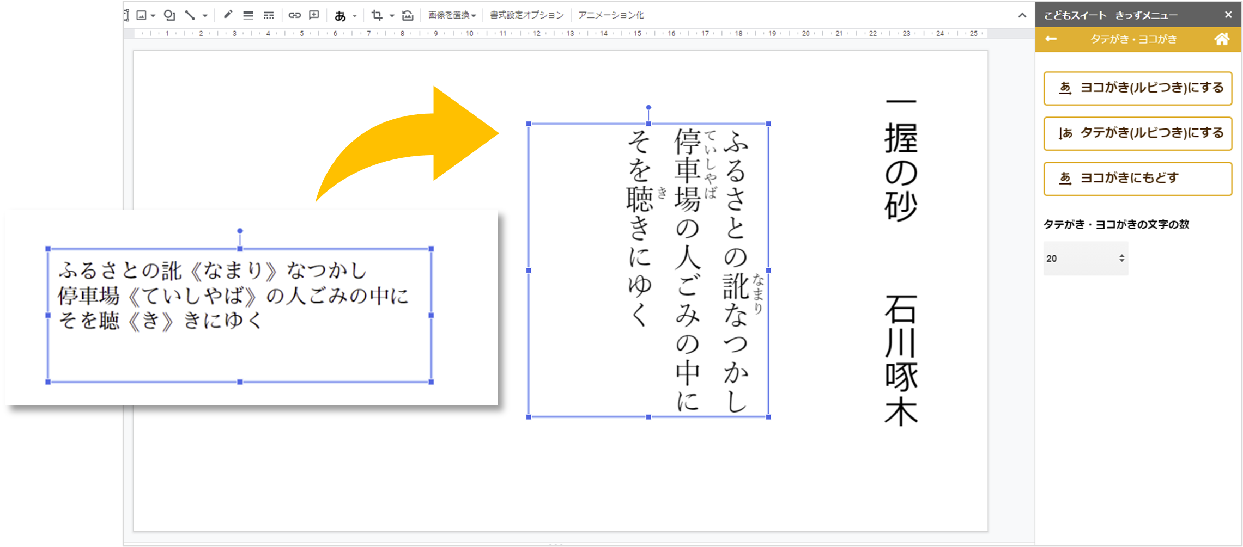Click the reset image icon
Viewport: 1243px width, 547px height.
(x=408, y=15)
